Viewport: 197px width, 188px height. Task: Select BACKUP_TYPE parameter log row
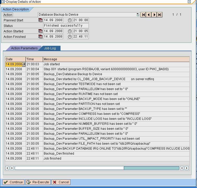tap(97, 109)
